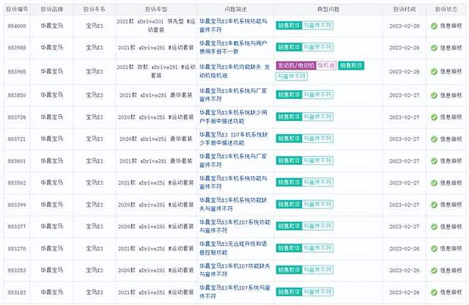Click green status icon in row 883965
Viewport: 469px width, 305px height.
tap(435, 71)
